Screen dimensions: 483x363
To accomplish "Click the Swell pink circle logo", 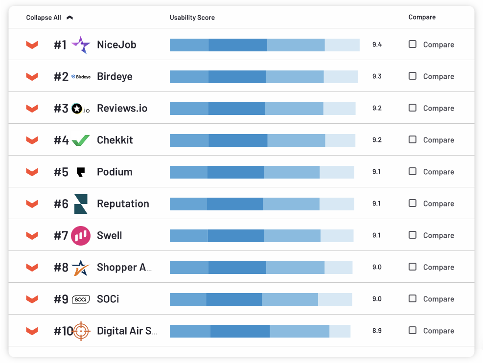I will tap(81, 236).
